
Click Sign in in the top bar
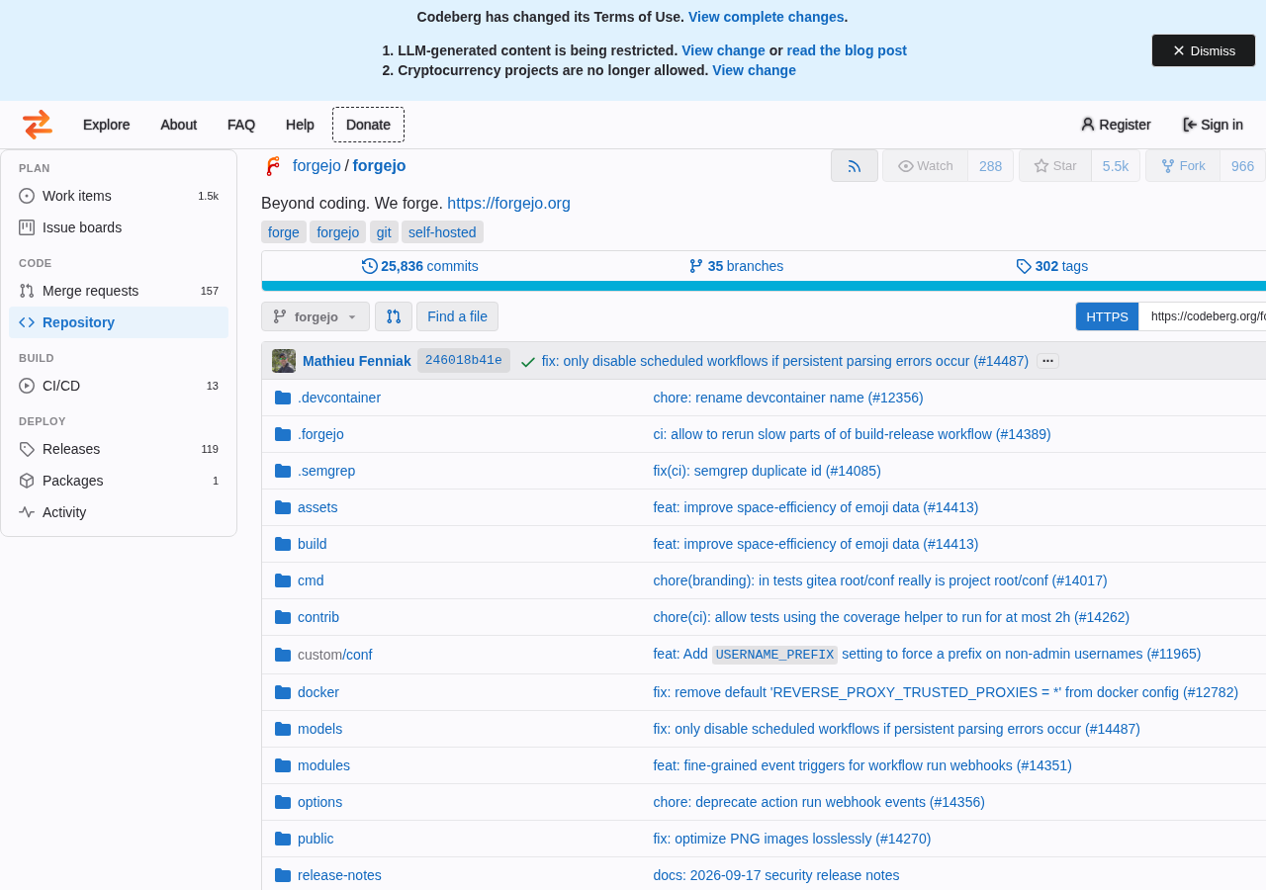click(x=1213, y=125)
